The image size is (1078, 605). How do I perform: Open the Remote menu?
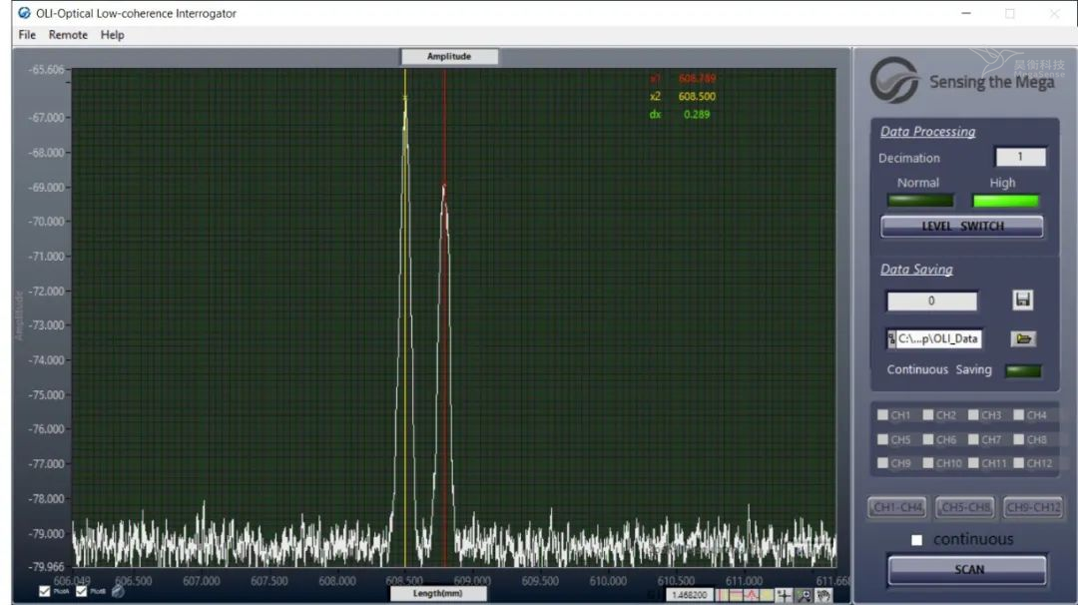[x=68, y=34]
